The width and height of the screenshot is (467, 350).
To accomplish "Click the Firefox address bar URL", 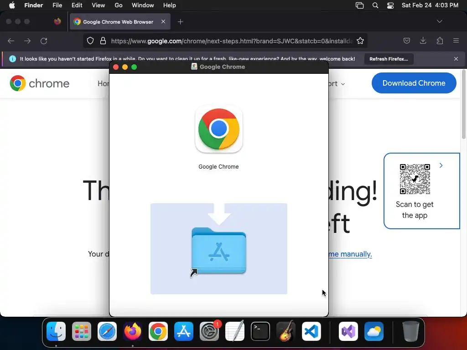I will point(232,41).
